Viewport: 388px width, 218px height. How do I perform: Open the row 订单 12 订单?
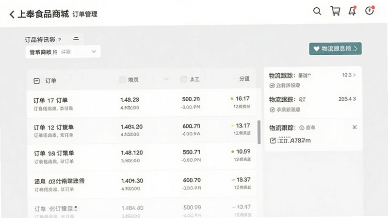coord(141,130)
